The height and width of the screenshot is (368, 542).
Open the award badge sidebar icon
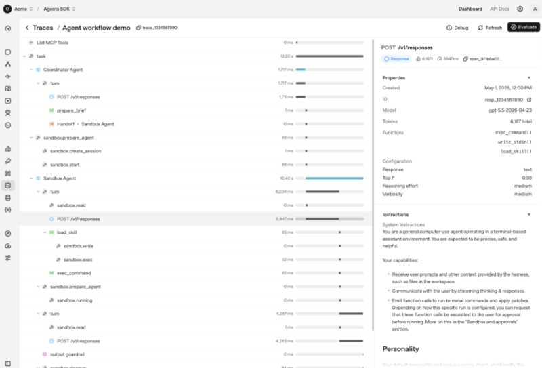(8, 113)
